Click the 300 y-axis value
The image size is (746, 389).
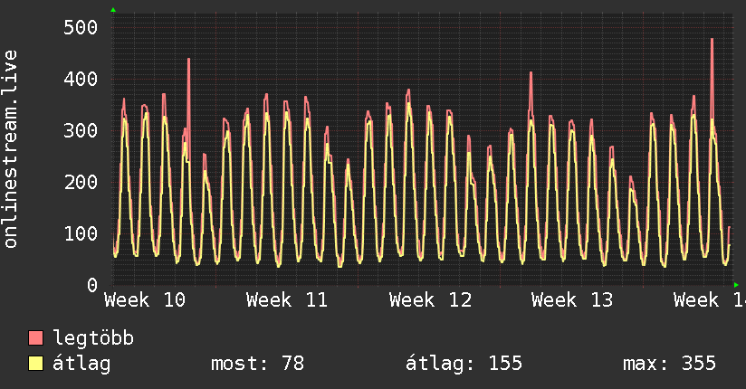81,130
